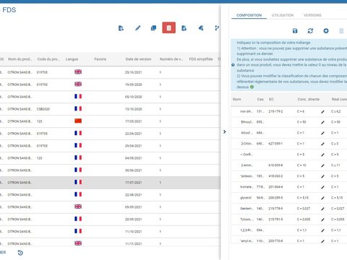Sort by the 'Nom du prod..' column header
Image resolution: width=347 pixels, height=260 pixels.
coord(20,59)
